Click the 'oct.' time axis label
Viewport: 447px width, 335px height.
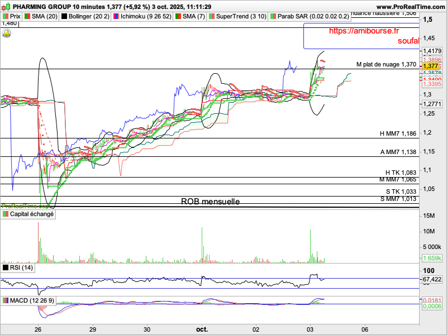coord(202,329)
